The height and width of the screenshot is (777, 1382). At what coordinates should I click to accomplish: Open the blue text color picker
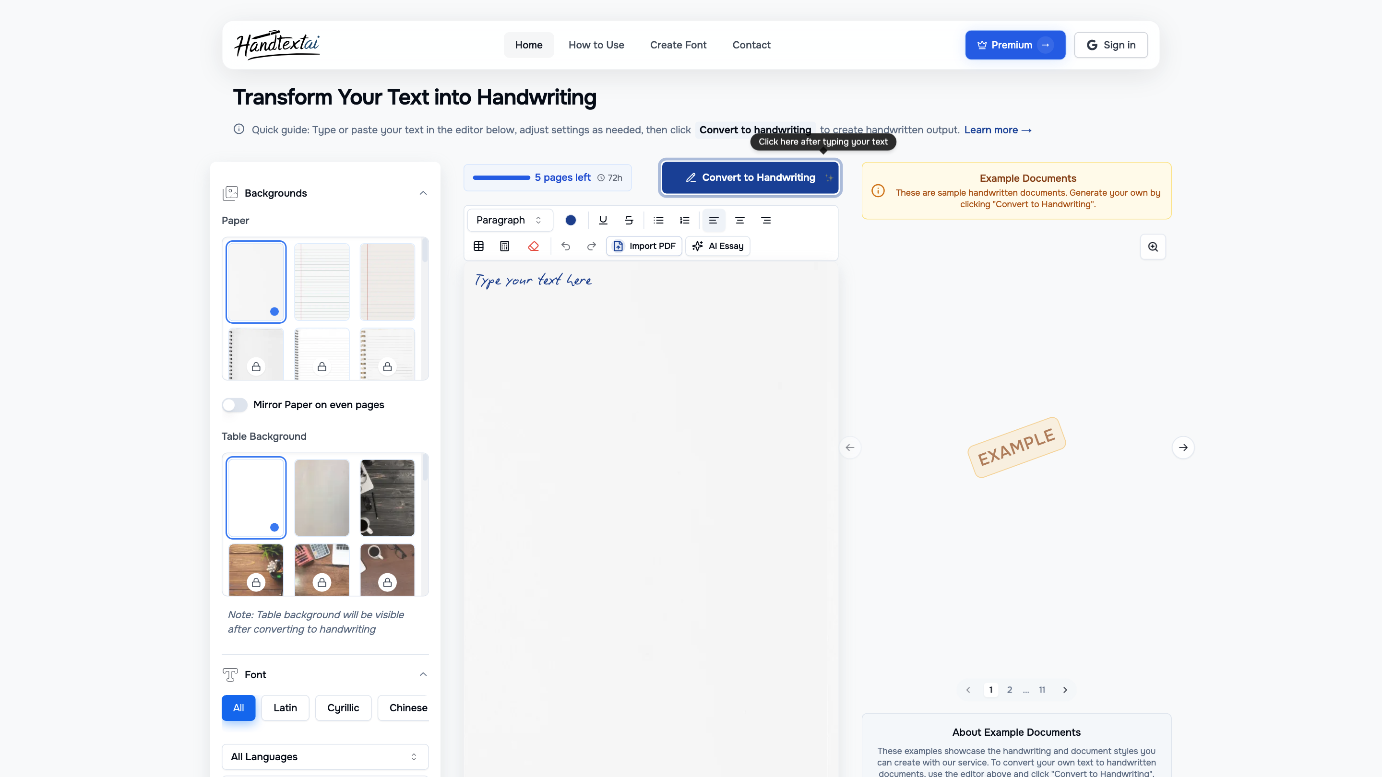570,220
